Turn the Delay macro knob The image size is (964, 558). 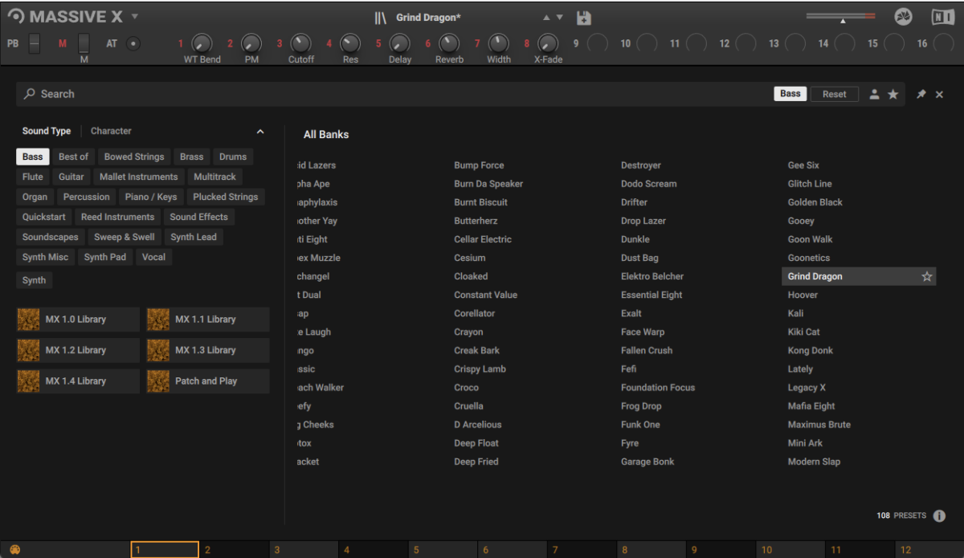tap(399, 43)
